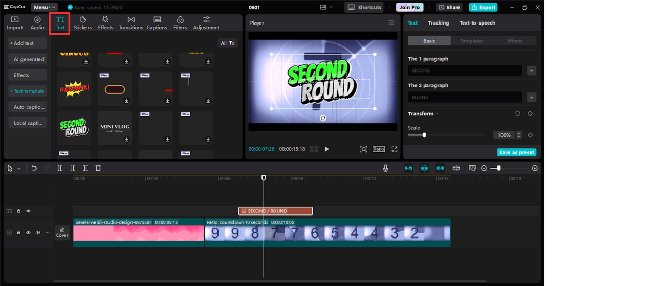Open the Text-to-speech tab
This screenshot has height=286, width=655.
pyautogui.click(x=477, y=23)
